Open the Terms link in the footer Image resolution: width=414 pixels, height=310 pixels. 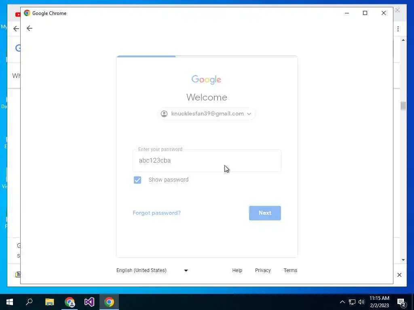coord(290,270)
